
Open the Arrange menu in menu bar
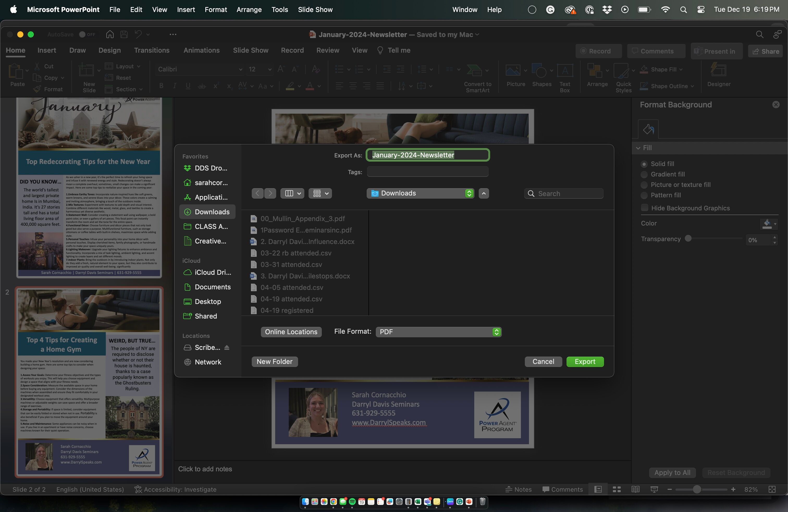(x=249, y=10)
